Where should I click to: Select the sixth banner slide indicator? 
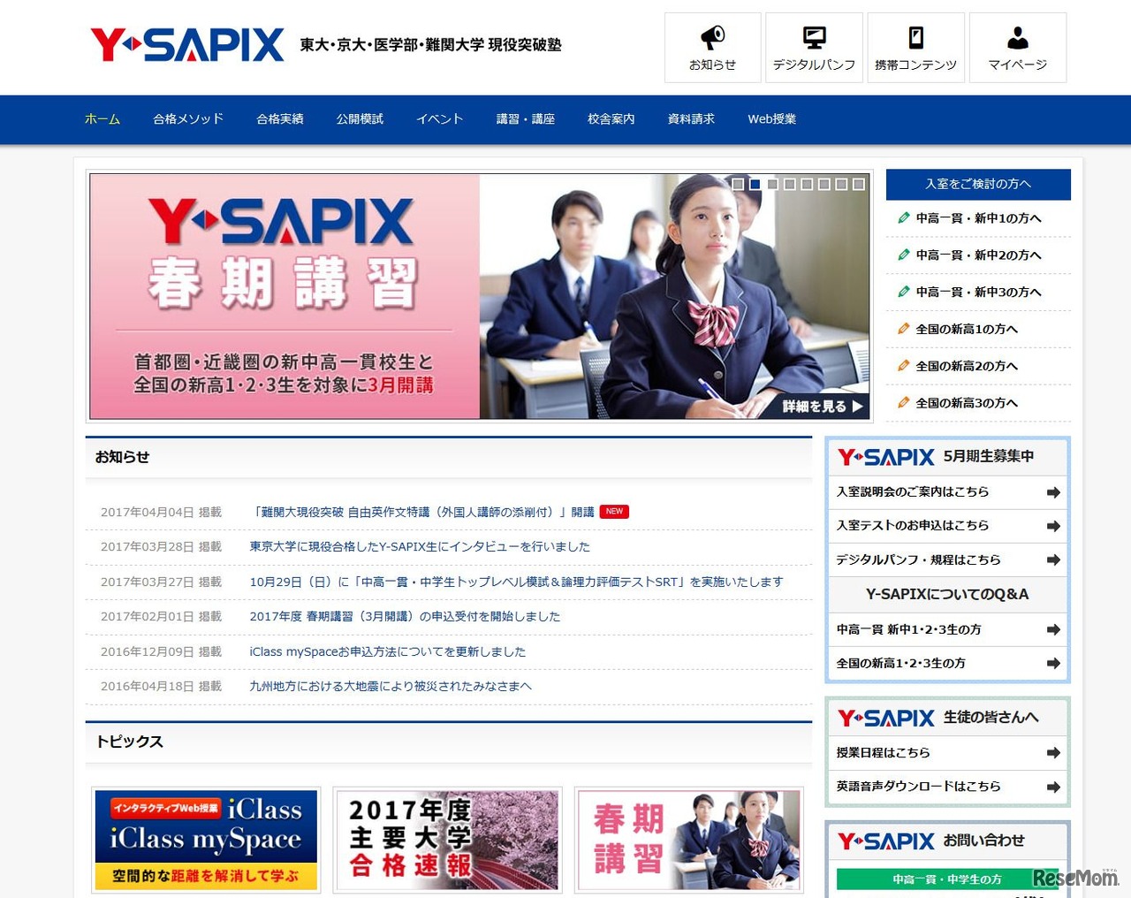coord(824,184)
